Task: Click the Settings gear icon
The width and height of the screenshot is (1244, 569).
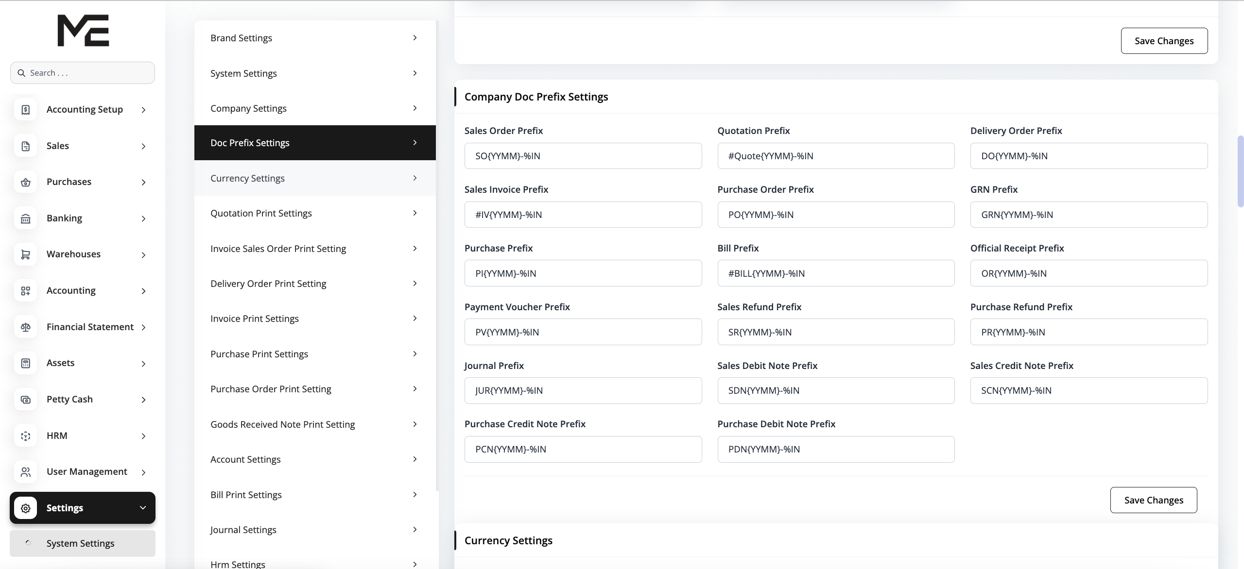Action: 26,508
